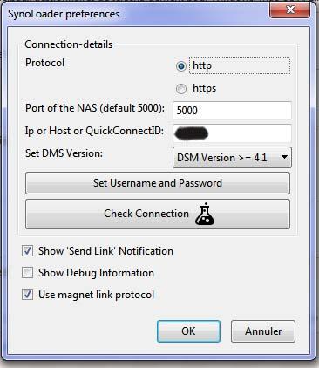This screenshot has height=368, width=319.
Task: Confirm settings with the OK button
Action: (x=188, y=331)
